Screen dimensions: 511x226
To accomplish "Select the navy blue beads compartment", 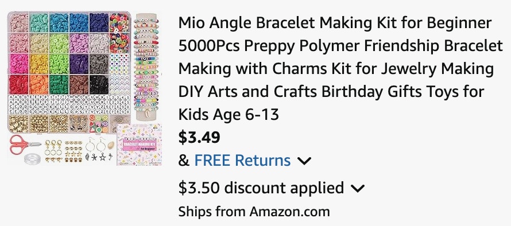I will (99, 22).
